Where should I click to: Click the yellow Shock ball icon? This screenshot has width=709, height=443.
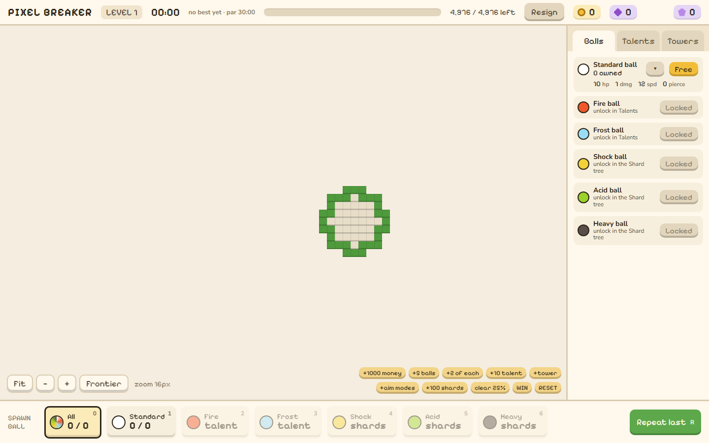[x=583, y=164]
